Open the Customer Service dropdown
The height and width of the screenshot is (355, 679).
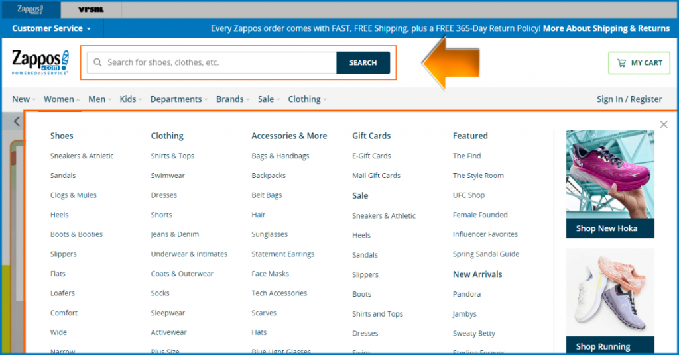click(52, 28)
